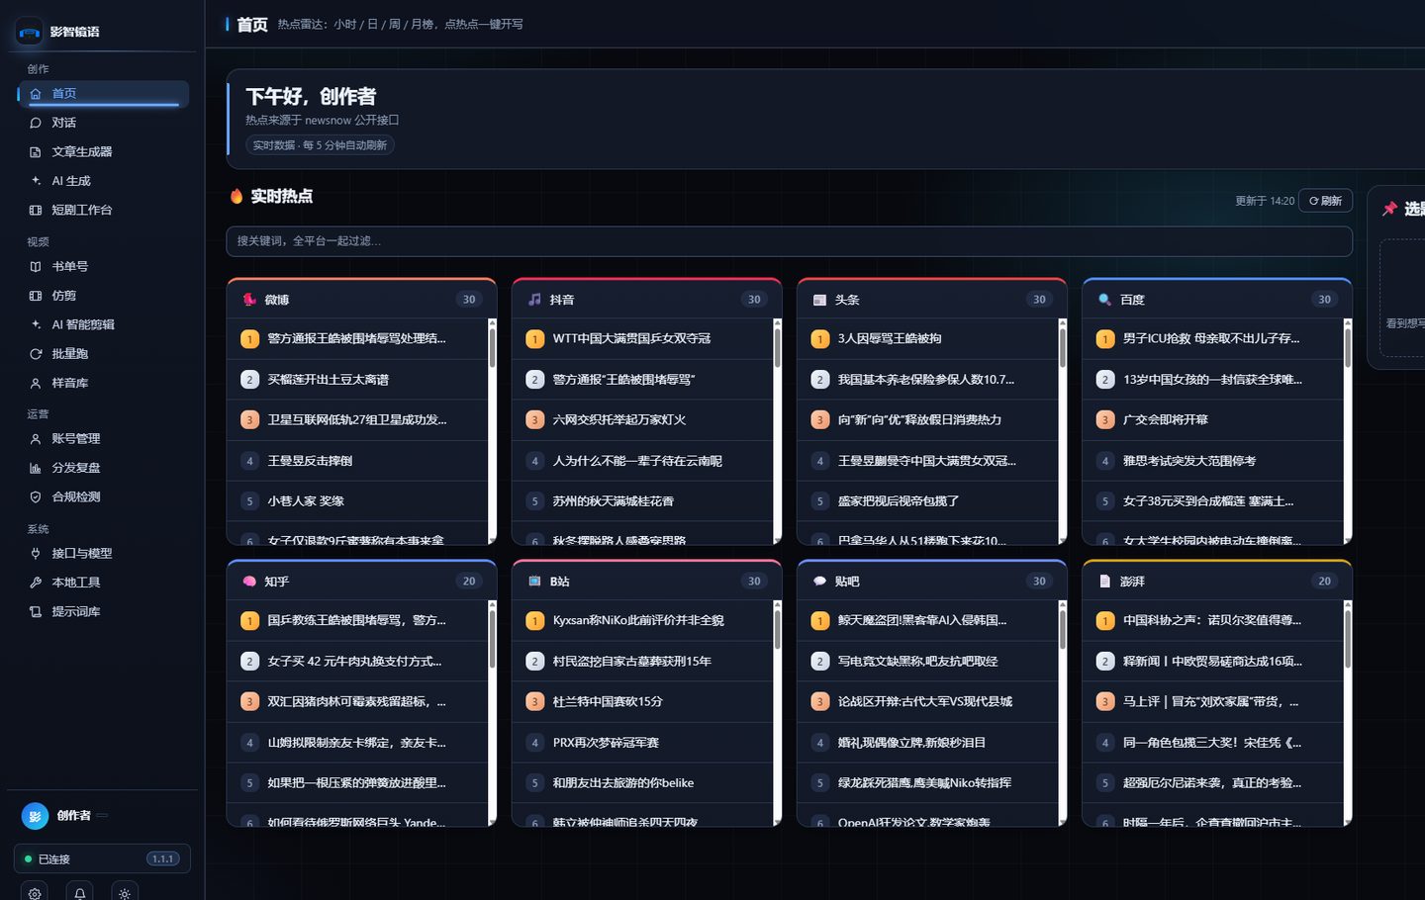
Task: Open 书单号 book icon in sidebar
Action: (x=36, y=266)
